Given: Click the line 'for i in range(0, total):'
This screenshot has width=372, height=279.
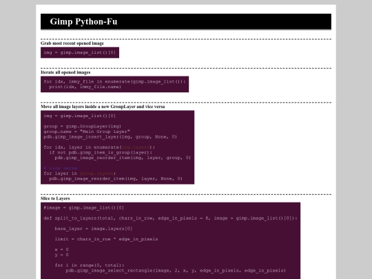Looking at the screenshot, I should coord(90,265).
